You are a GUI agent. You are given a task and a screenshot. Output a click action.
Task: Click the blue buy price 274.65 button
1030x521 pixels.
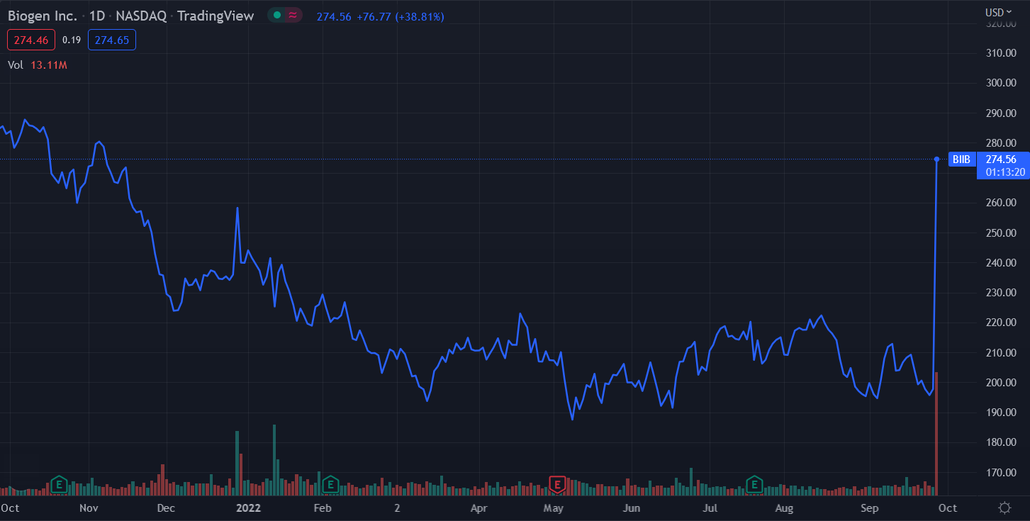(x=112, y=40)
